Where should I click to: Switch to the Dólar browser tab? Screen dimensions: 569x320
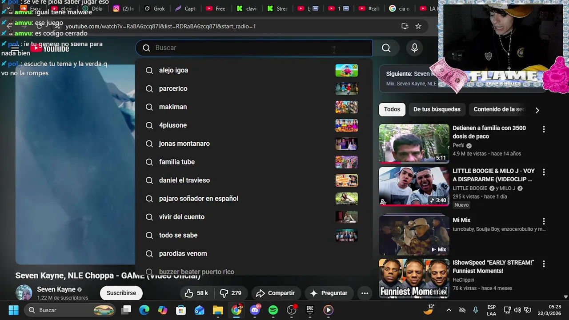click(92, 8)
